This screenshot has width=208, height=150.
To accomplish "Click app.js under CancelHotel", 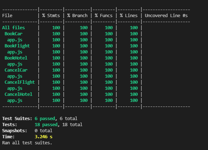I will [x=15, y=100].
